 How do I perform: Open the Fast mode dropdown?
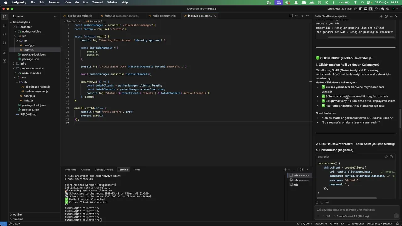326,216
